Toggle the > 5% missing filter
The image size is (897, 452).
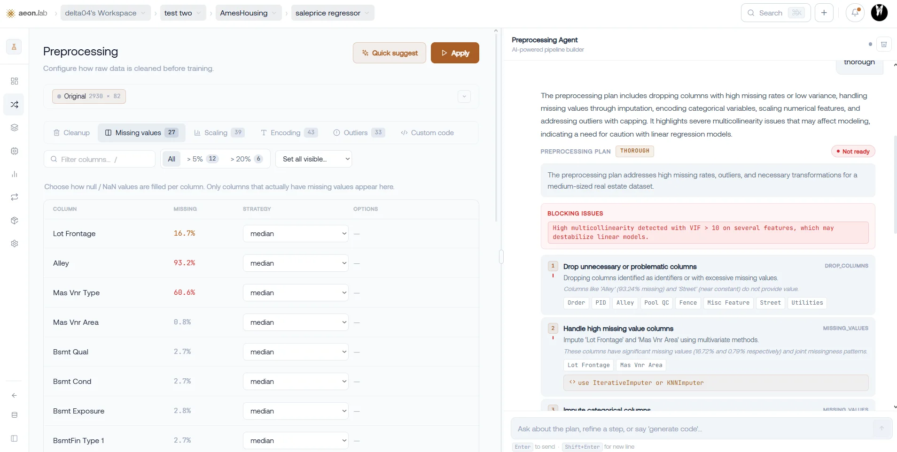[203, 159]
